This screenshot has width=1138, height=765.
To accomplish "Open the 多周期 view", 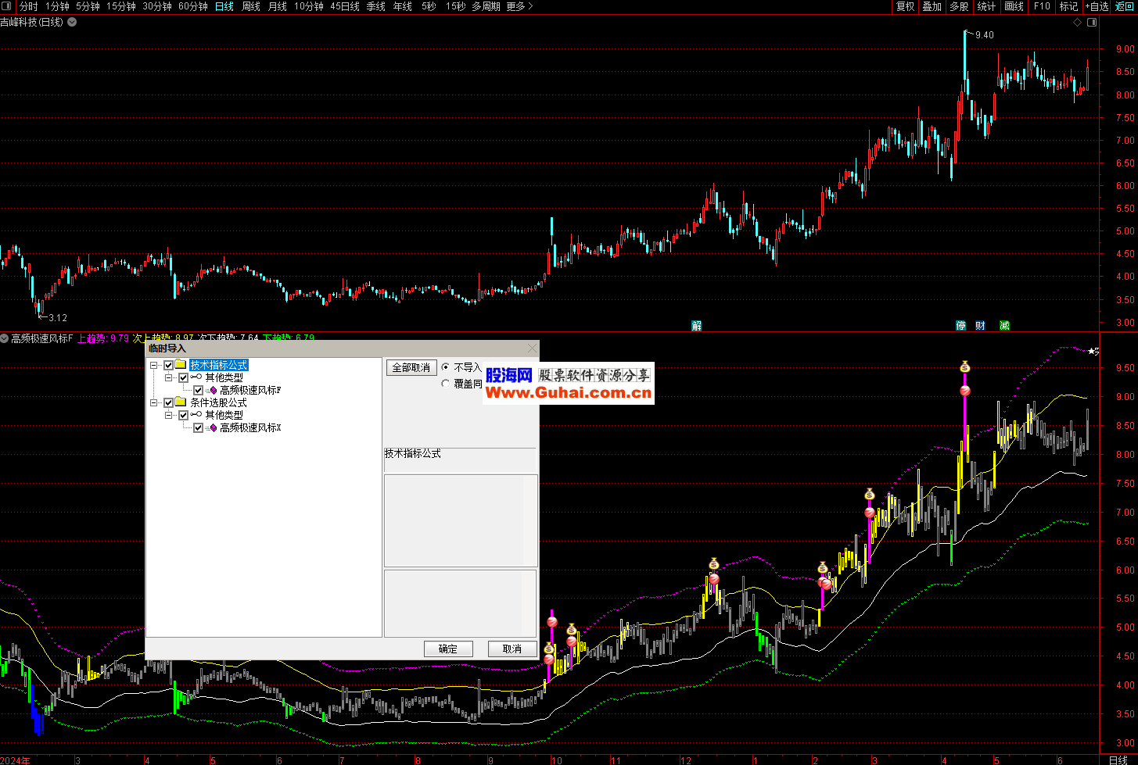I will [x=486, y=6].
